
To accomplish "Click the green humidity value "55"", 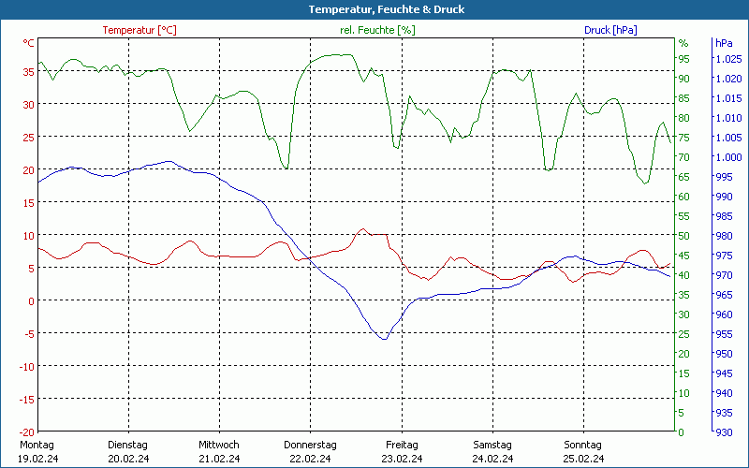I will tap(684, 216).
